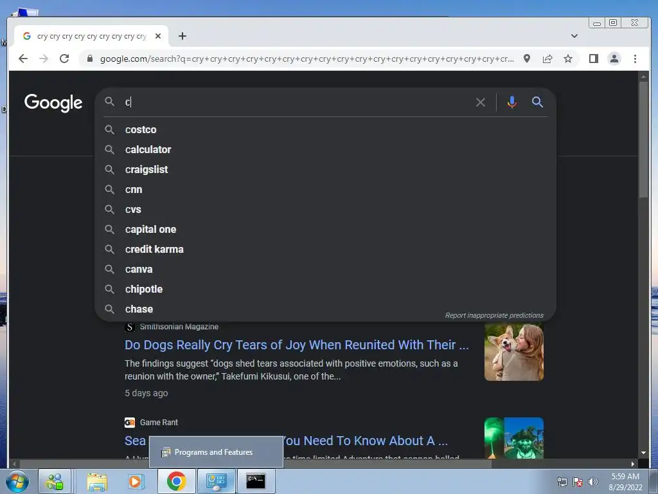Choose the 'cnn' suggestion
Image resolution: width=658 pixels, height=494 pixels.
[x=326, y=190]
